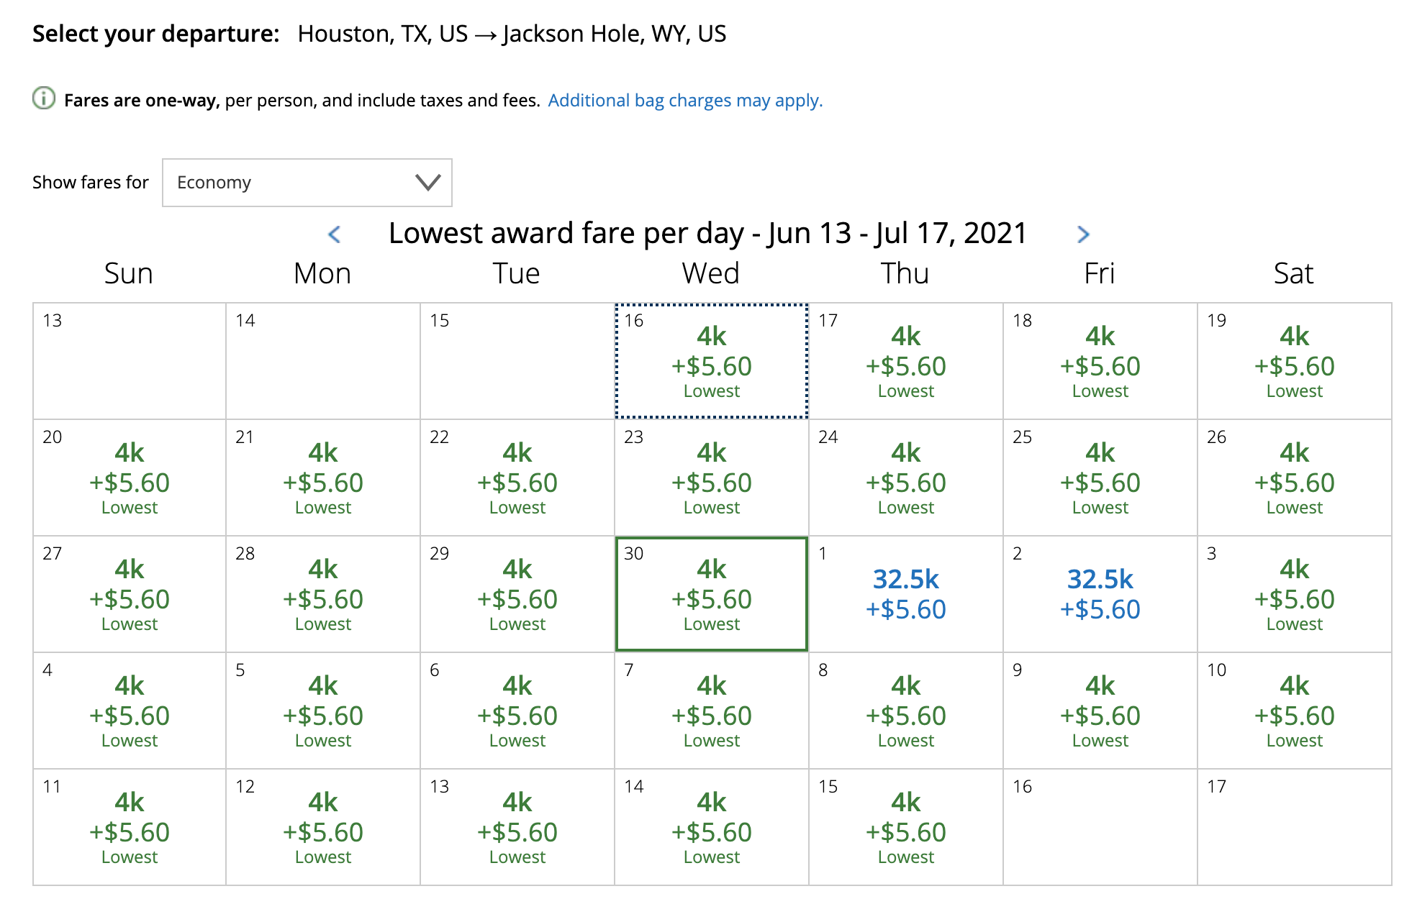Go to previous date range with left chevron
The height and width of the screenshot is (899, 1417).
tap(334, 234)
